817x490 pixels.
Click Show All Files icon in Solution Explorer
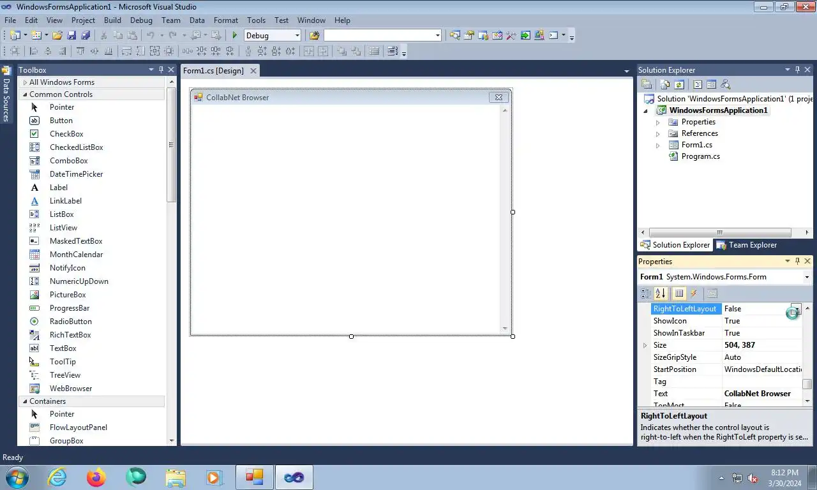click(664, 84)
